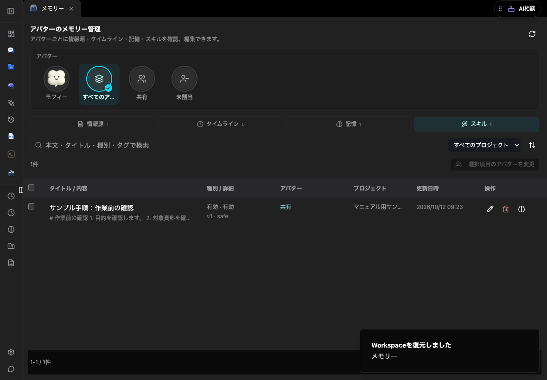Toggle the sidebar panel icon at top-left
This screenshot has width=547, height=380.
tap(11, 11)
